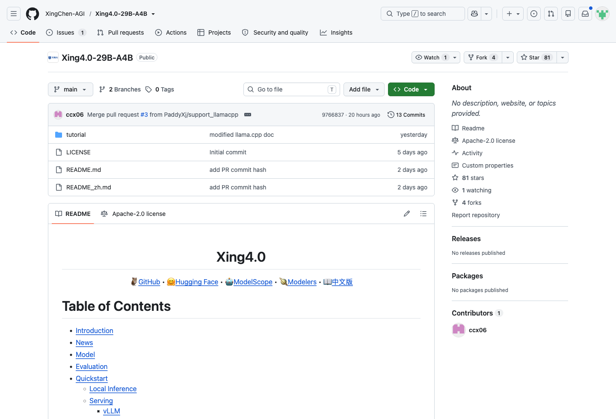Open the issues shortcut icon in header
616x419 pixels.
pyautogui.click(x=534, y=14)
